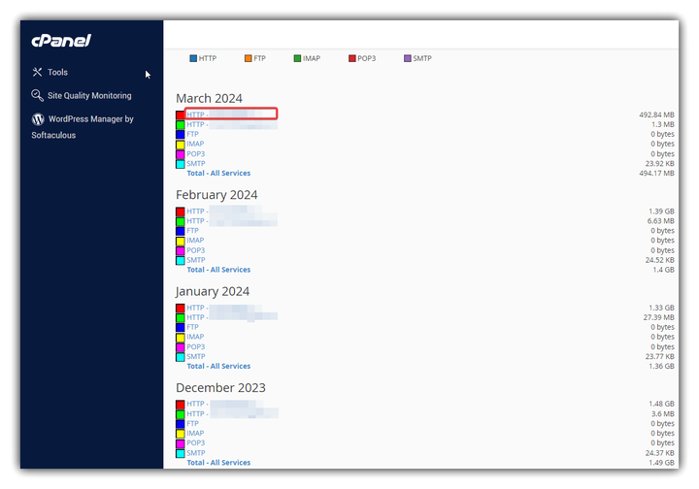The width and height of the screenshot is (699, 489).
Task: Click cyan square beside March 2024 SMTP
Action: [x=181, y=164]
